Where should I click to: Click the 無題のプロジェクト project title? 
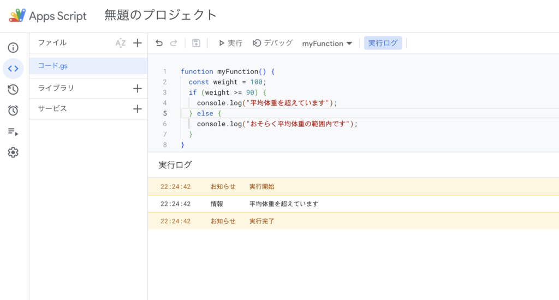coord(160,15)
